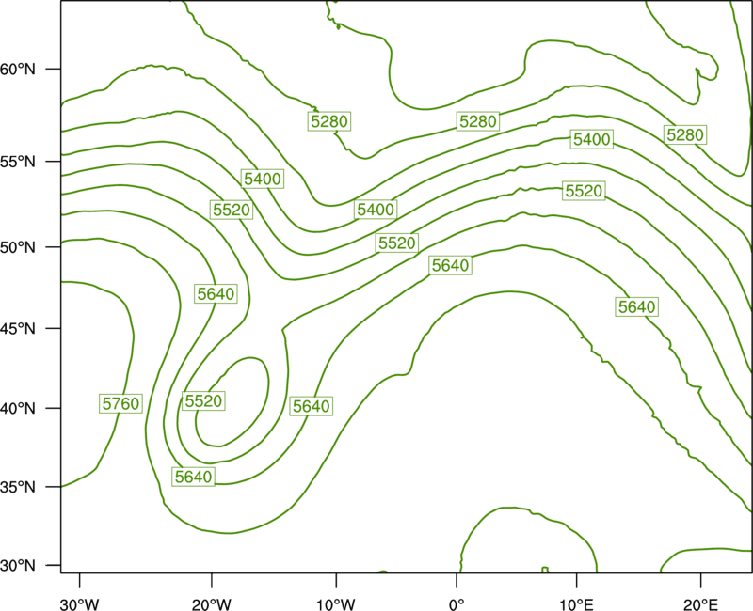Click the 5520 label on the closed cutoff-low contour
This screenshot has width=753, height=611.
coord(203,401)
